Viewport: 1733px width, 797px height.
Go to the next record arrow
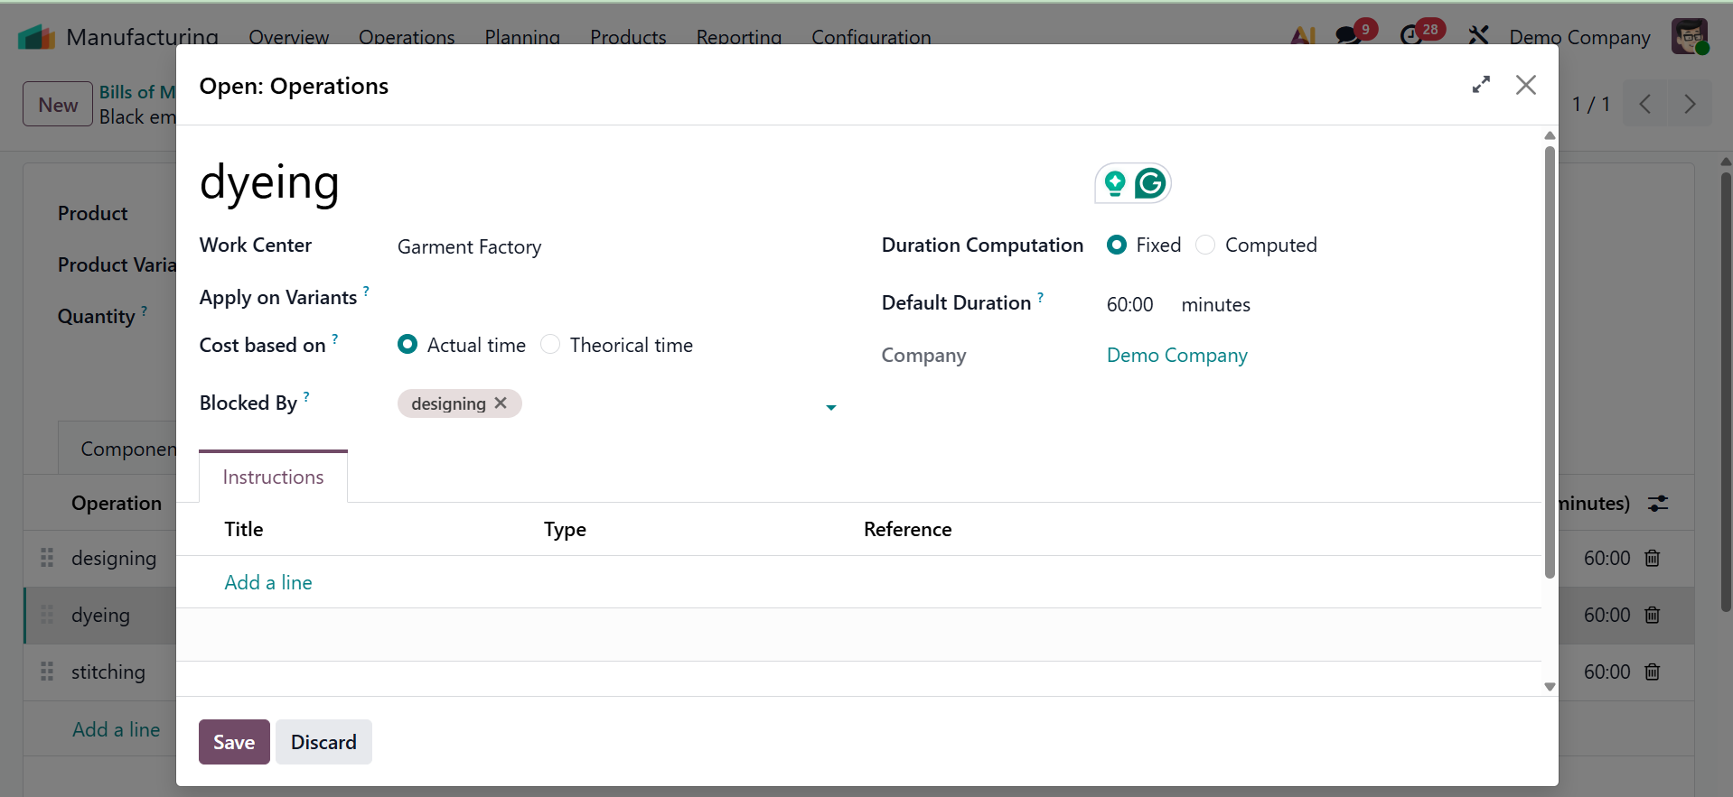1690,105
